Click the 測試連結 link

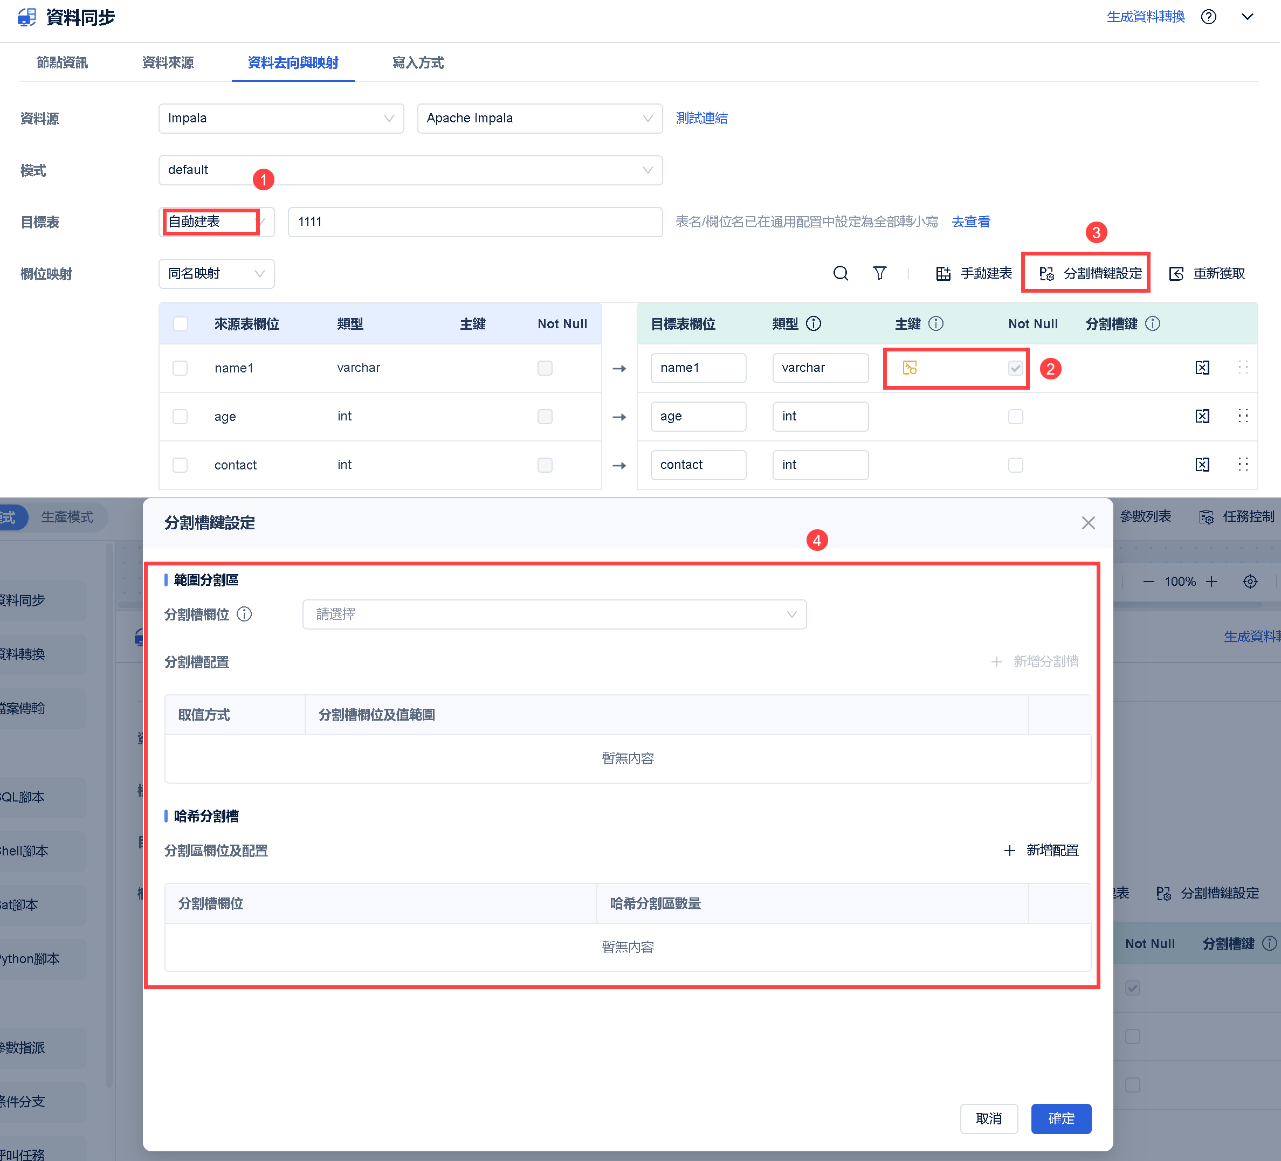click(701, 118)
